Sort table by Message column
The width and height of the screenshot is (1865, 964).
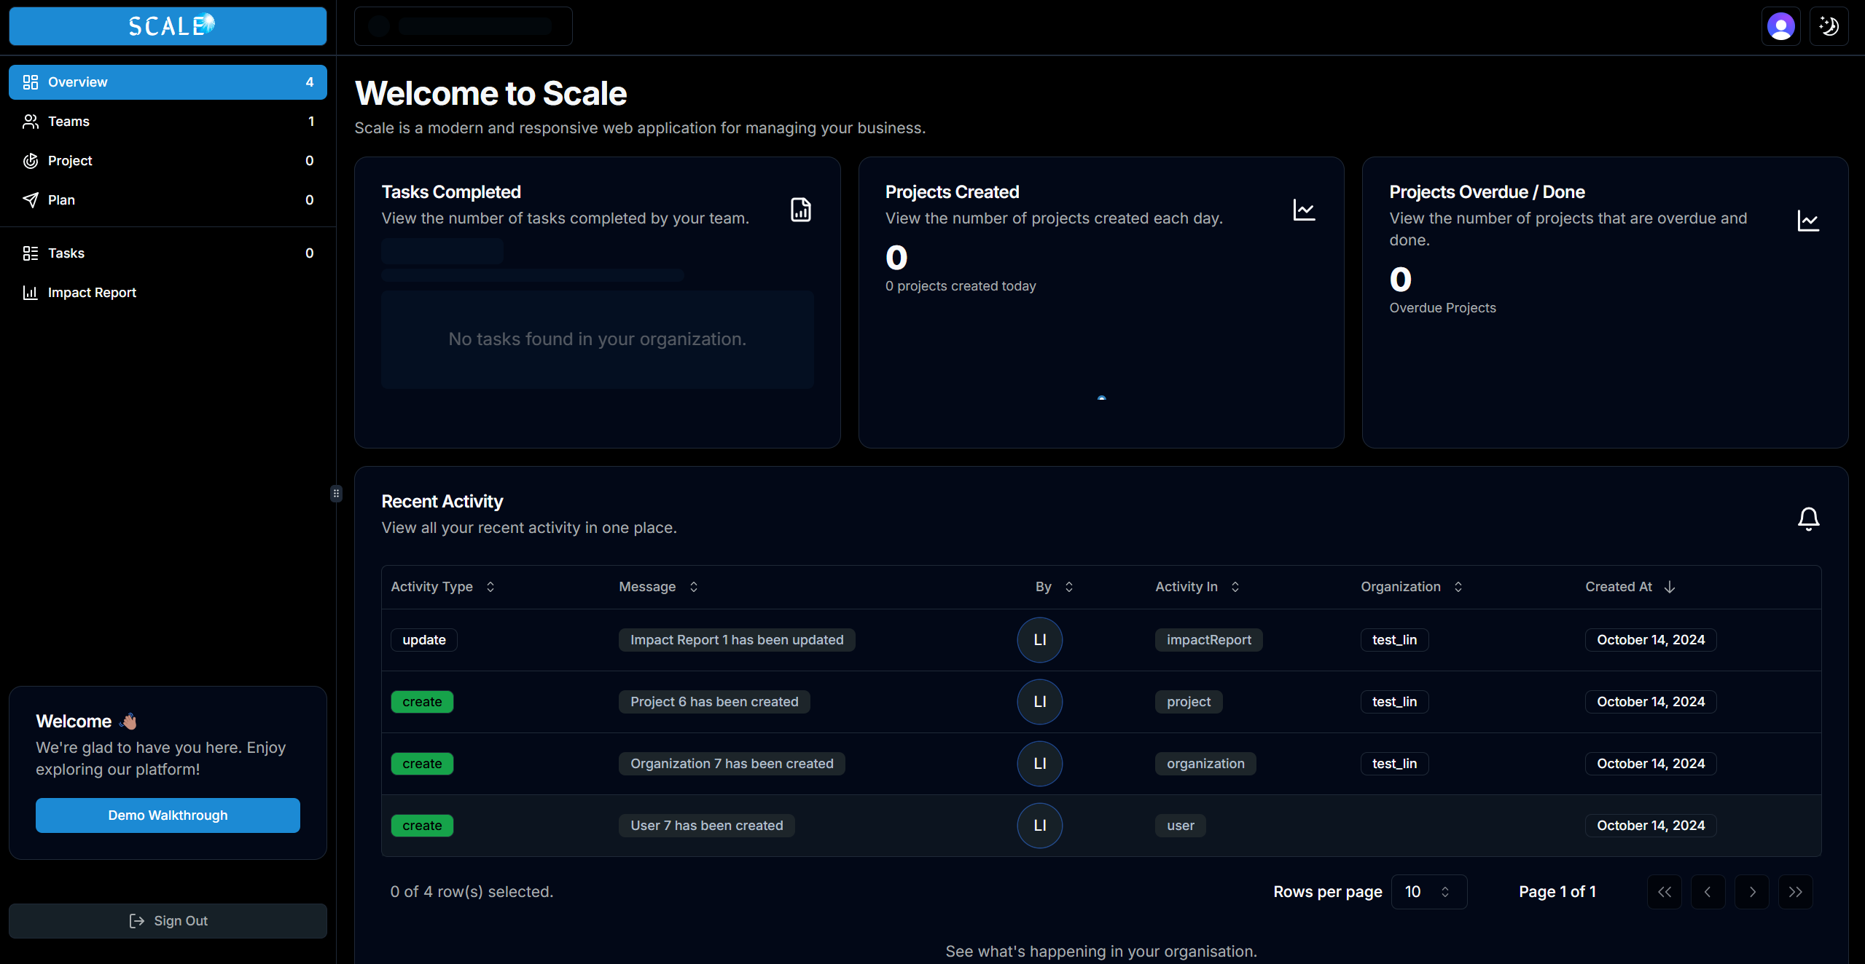(x=659, y=587)
